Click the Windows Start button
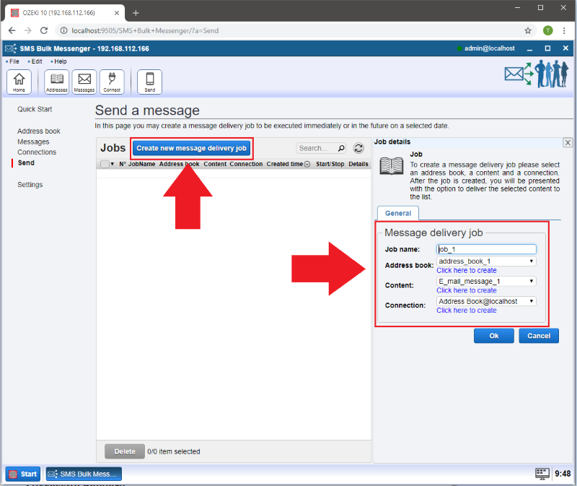This screenshot has height=486, width=577. 23,474
